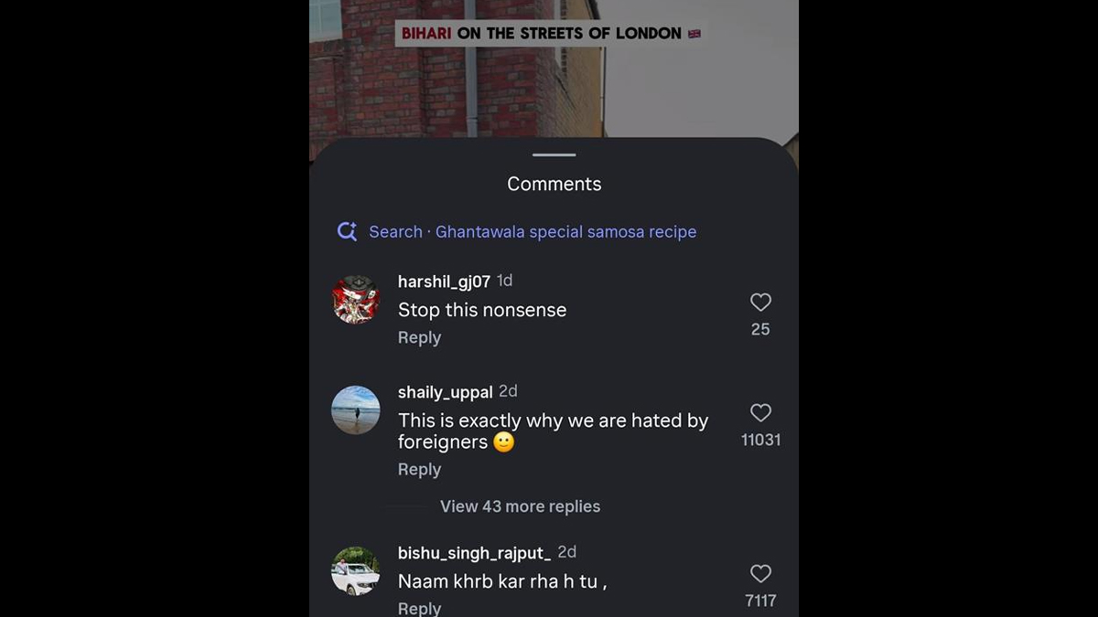1098x617 pixels.
Task: Open shaily_uppal's profile avatar
Action: 356,410
